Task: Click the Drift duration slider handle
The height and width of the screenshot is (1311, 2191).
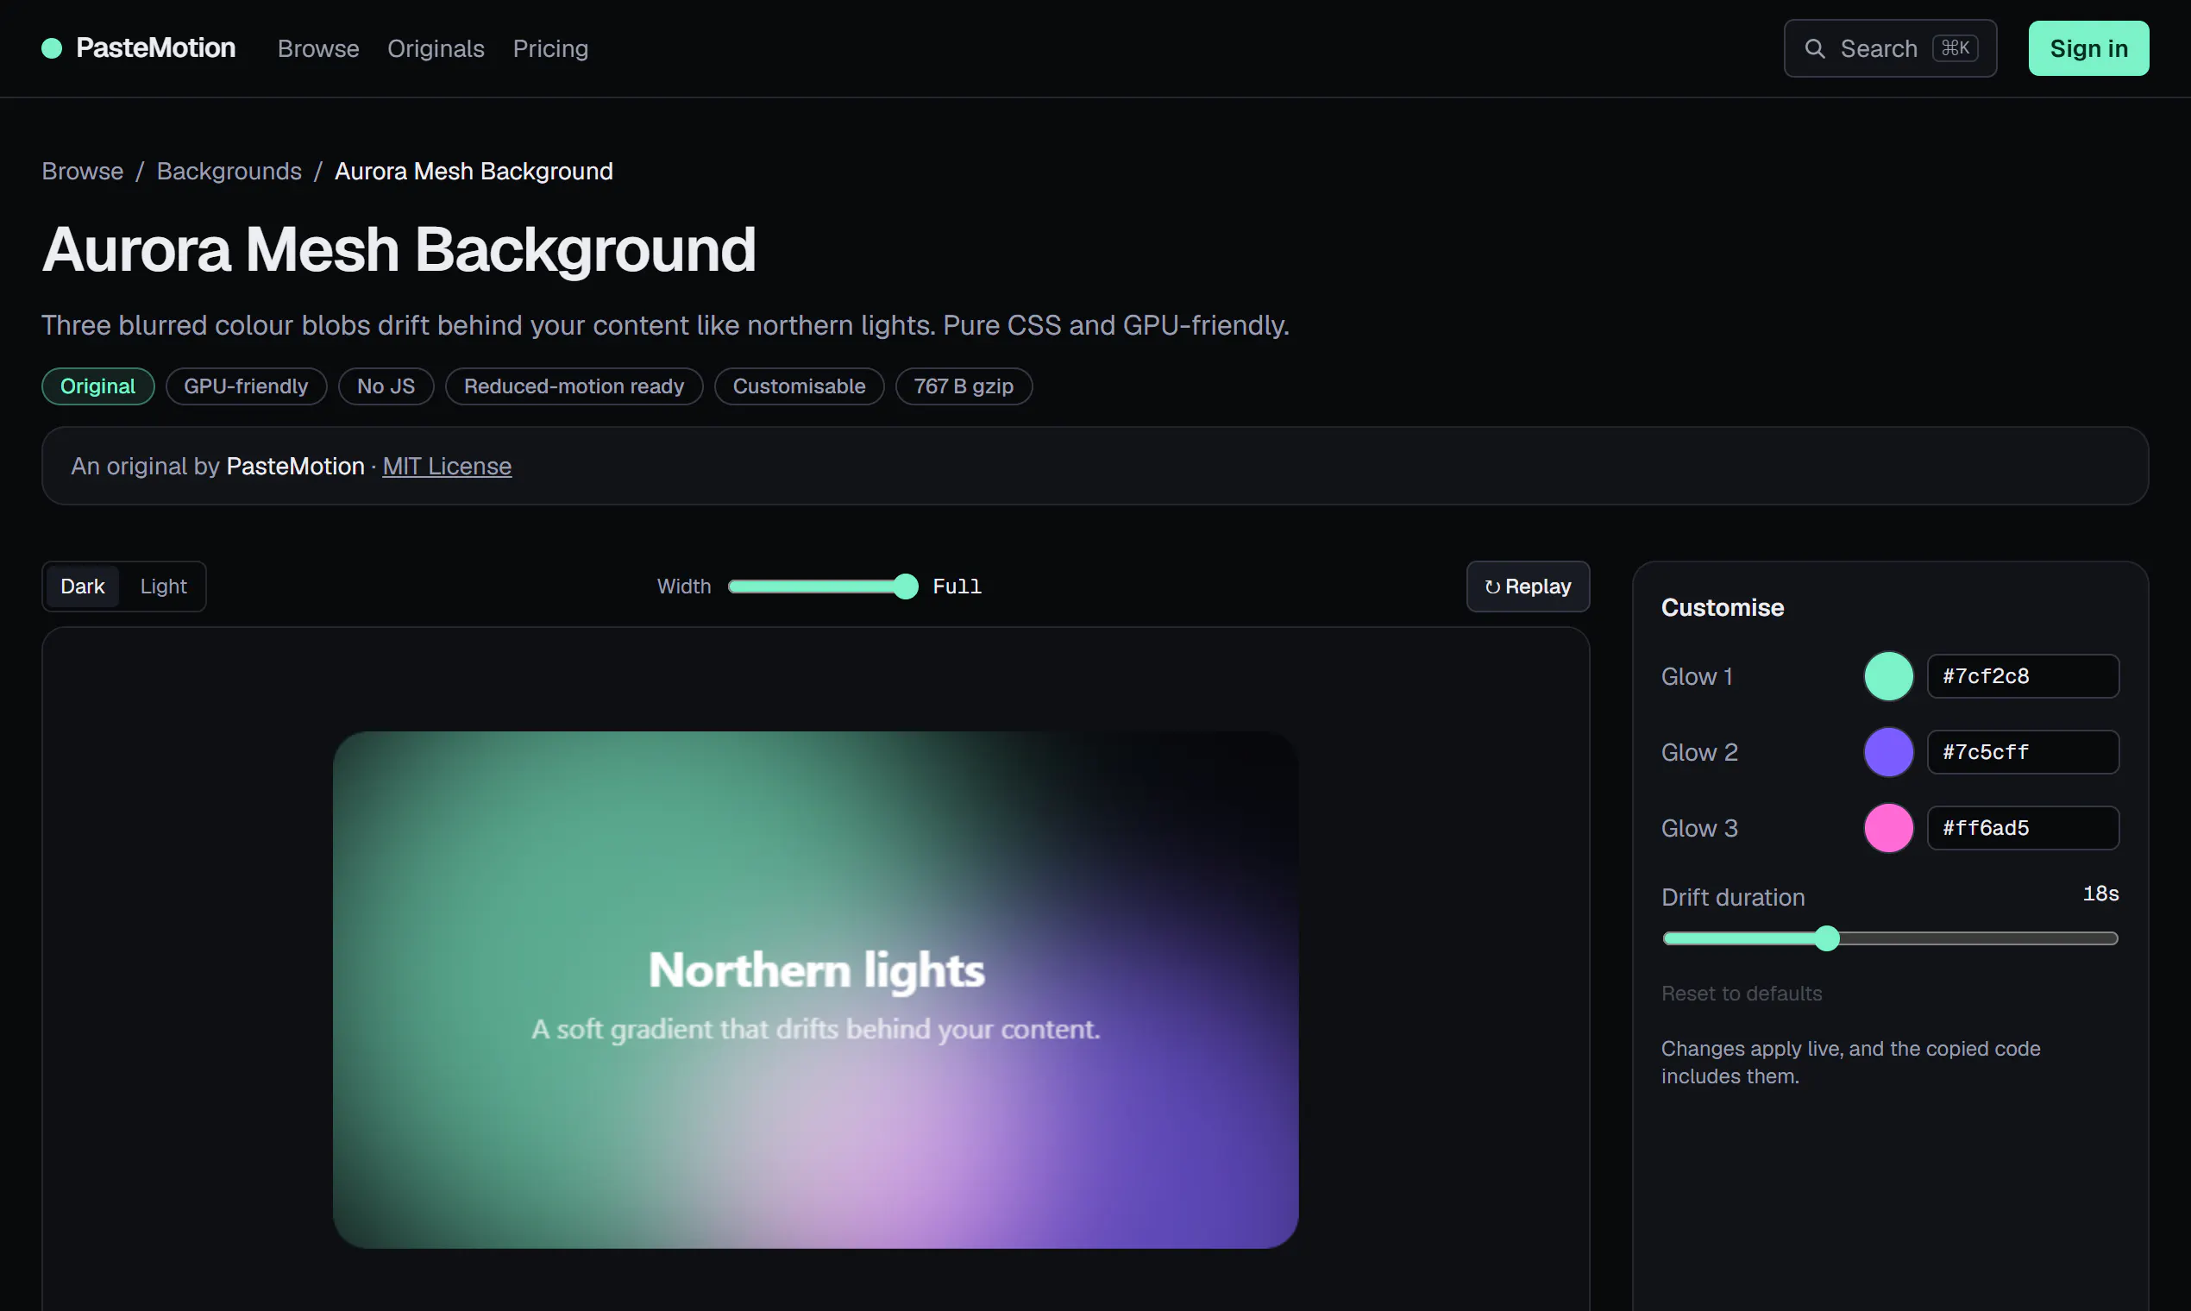Action: pyautogui.click(x=1827, y=938)
